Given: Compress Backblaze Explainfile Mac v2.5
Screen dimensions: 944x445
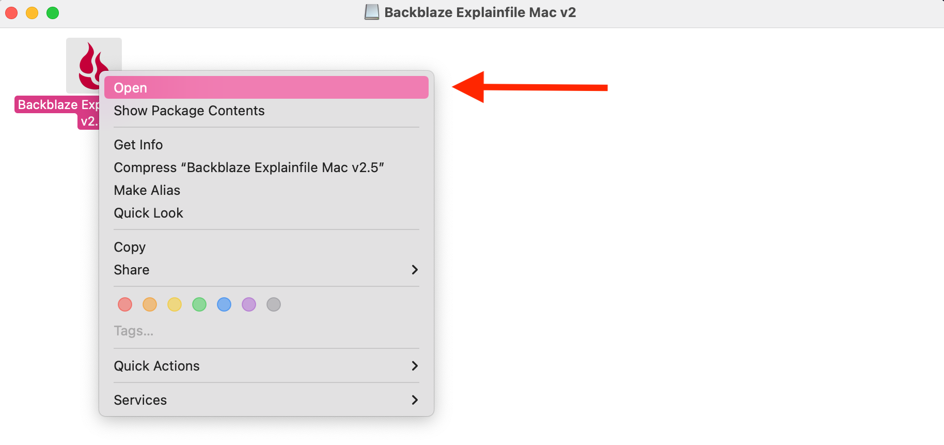Looking at the screenshot, I should point(266,167).
